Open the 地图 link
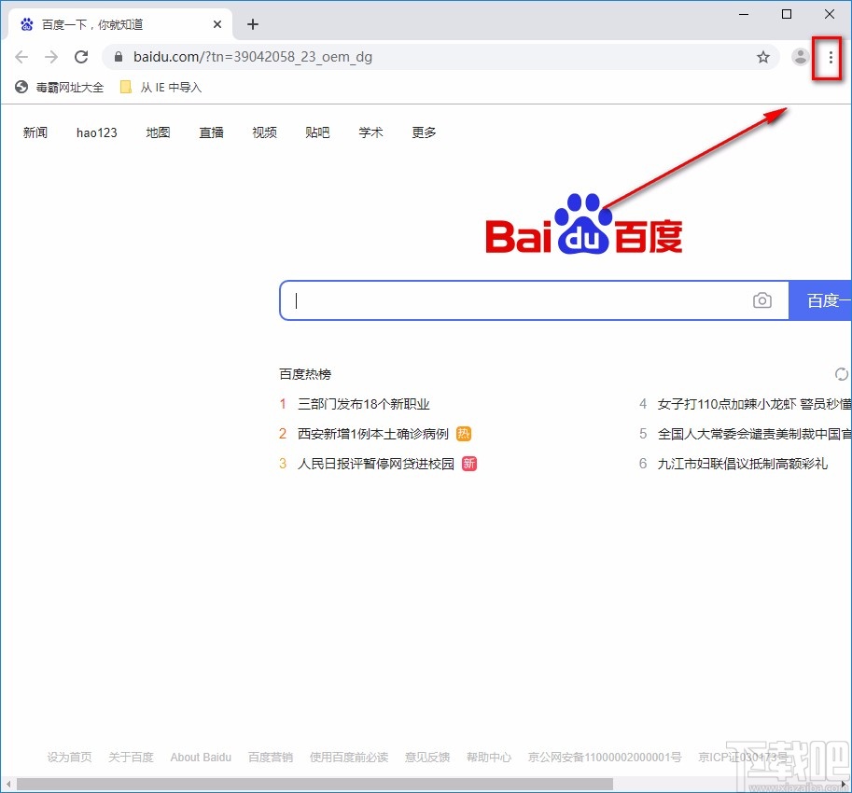852x793 pixels. [158, 132]
